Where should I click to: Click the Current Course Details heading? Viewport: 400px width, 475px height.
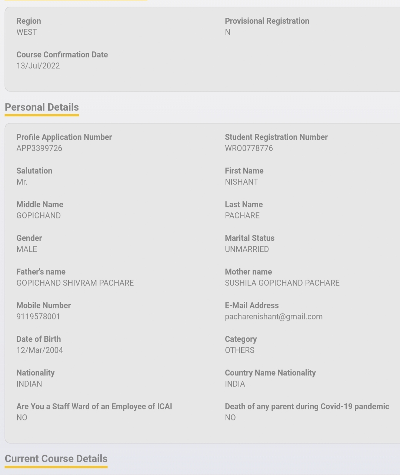56,459
